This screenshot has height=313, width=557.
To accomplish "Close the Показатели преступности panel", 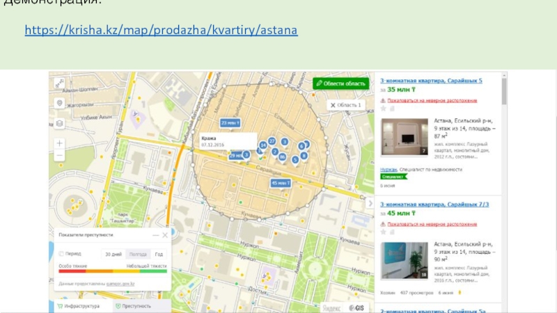I will pos(165,235).
